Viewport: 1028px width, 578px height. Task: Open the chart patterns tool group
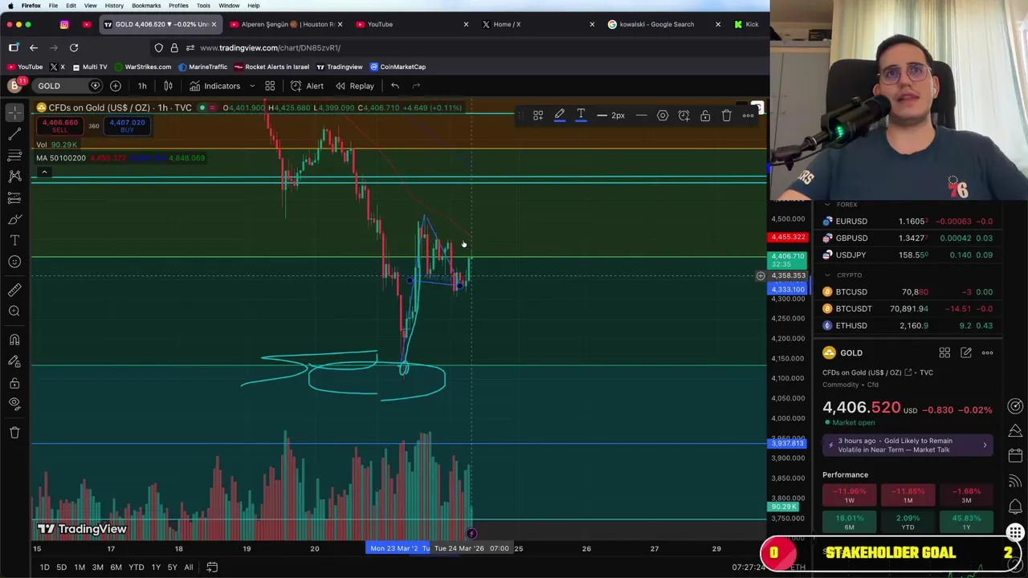[14, 177]
